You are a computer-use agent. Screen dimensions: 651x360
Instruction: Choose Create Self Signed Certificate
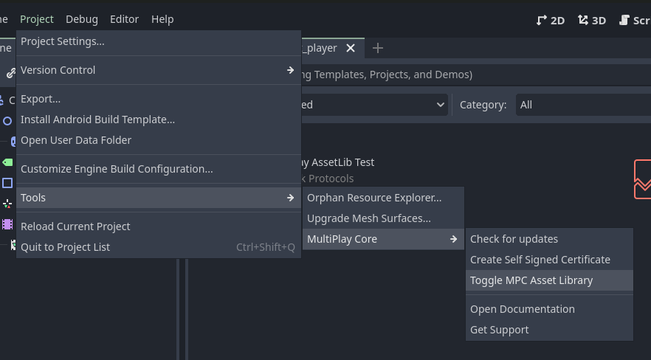point(550,260)
